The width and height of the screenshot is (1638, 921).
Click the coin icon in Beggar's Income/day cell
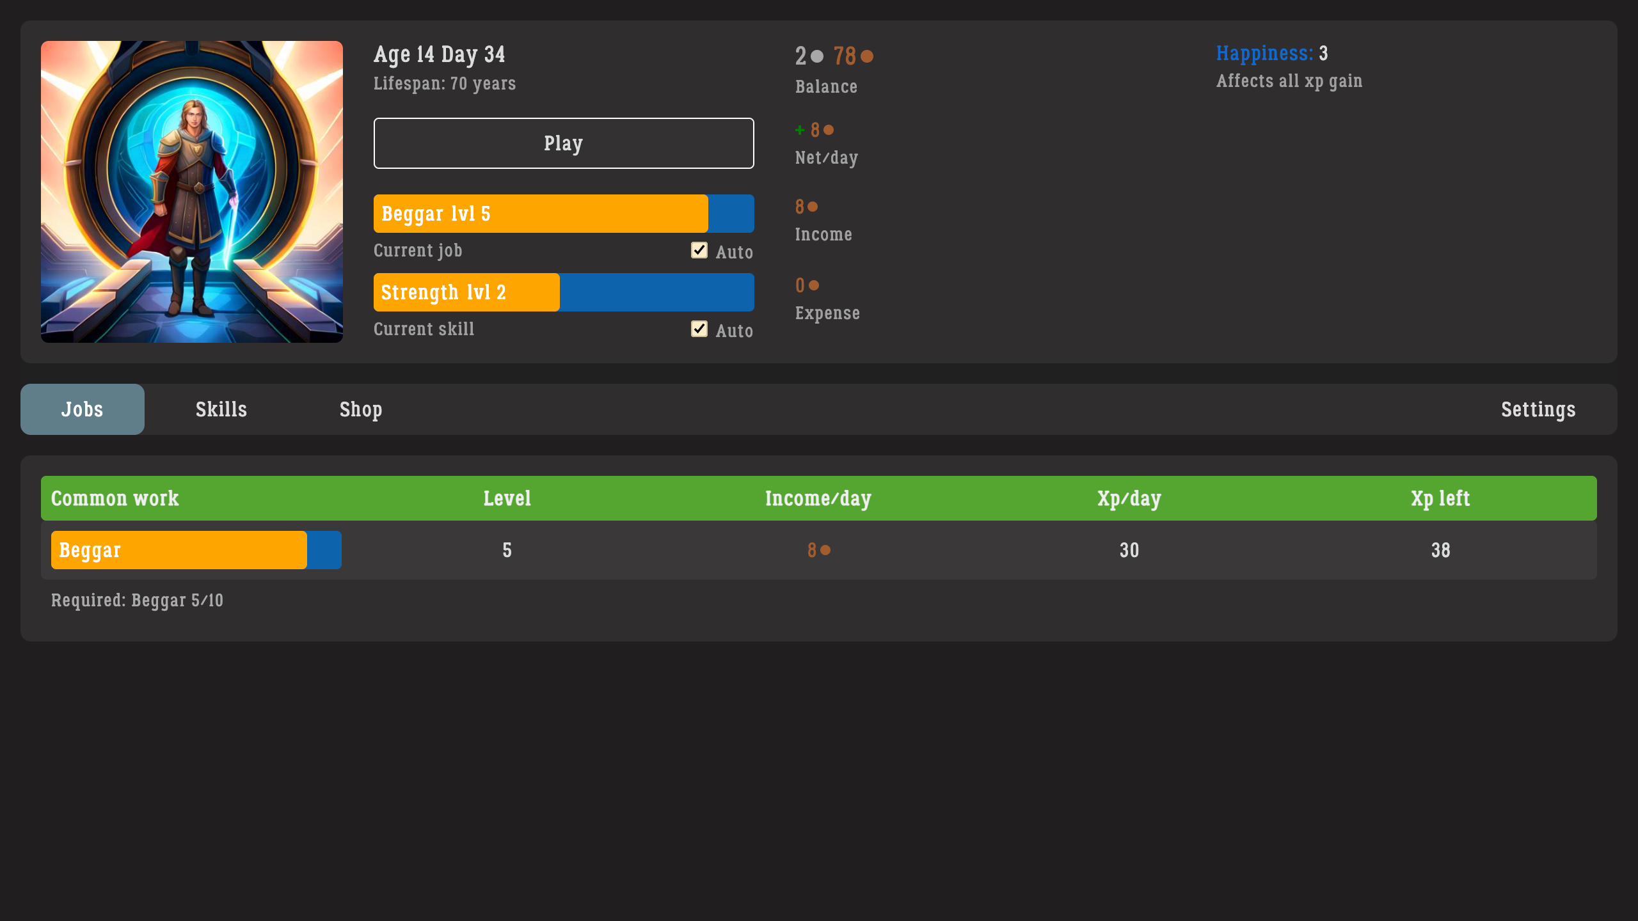827,549
